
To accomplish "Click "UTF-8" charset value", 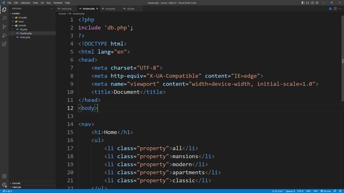I will tap(148, 68).
